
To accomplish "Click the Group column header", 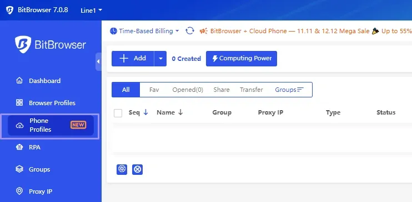I will (222, 112).
